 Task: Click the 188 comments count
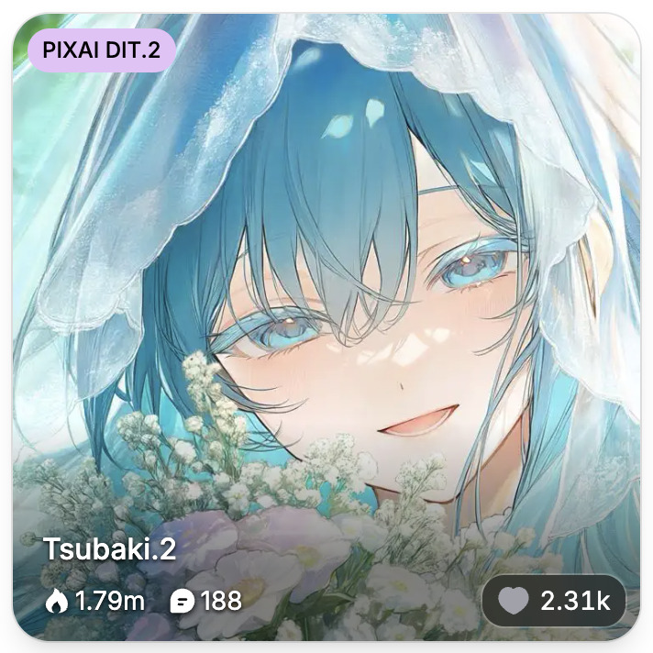[x=221, y=601]
